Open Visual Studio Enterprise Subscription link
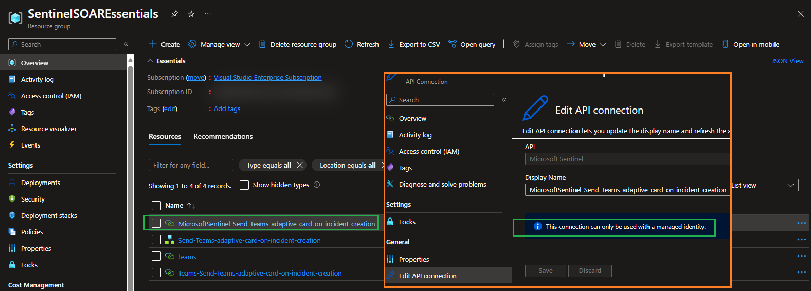This screenshot has height=291, width=811. coord(268,77)
